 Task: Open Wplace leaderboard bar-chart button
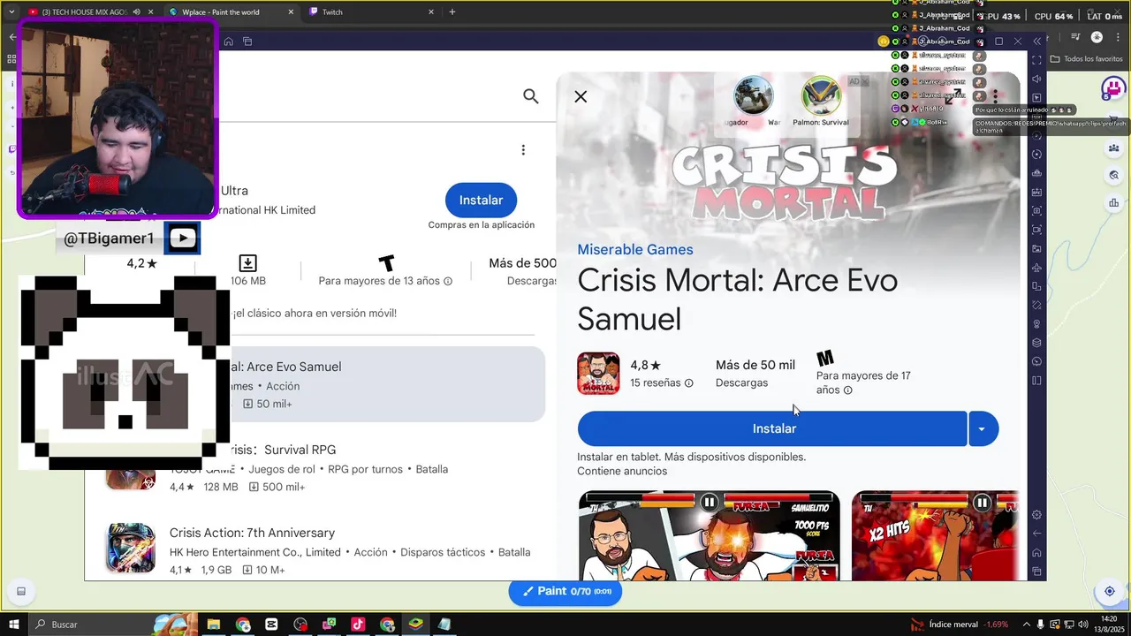point(1114,204)
